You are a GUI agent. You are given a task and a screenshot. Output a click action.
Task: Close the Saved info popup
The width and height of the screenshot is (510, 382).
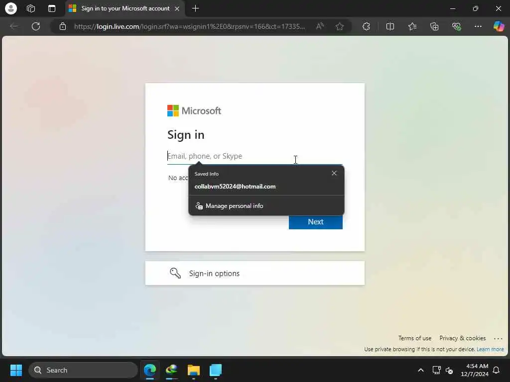pos(334,173)
